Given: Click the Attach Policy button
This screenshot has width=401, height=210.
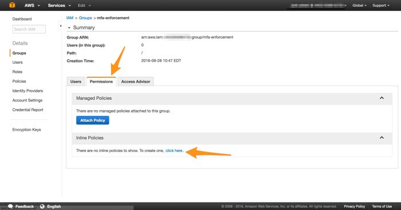Looking at the screenshot, I should [93, 120].
